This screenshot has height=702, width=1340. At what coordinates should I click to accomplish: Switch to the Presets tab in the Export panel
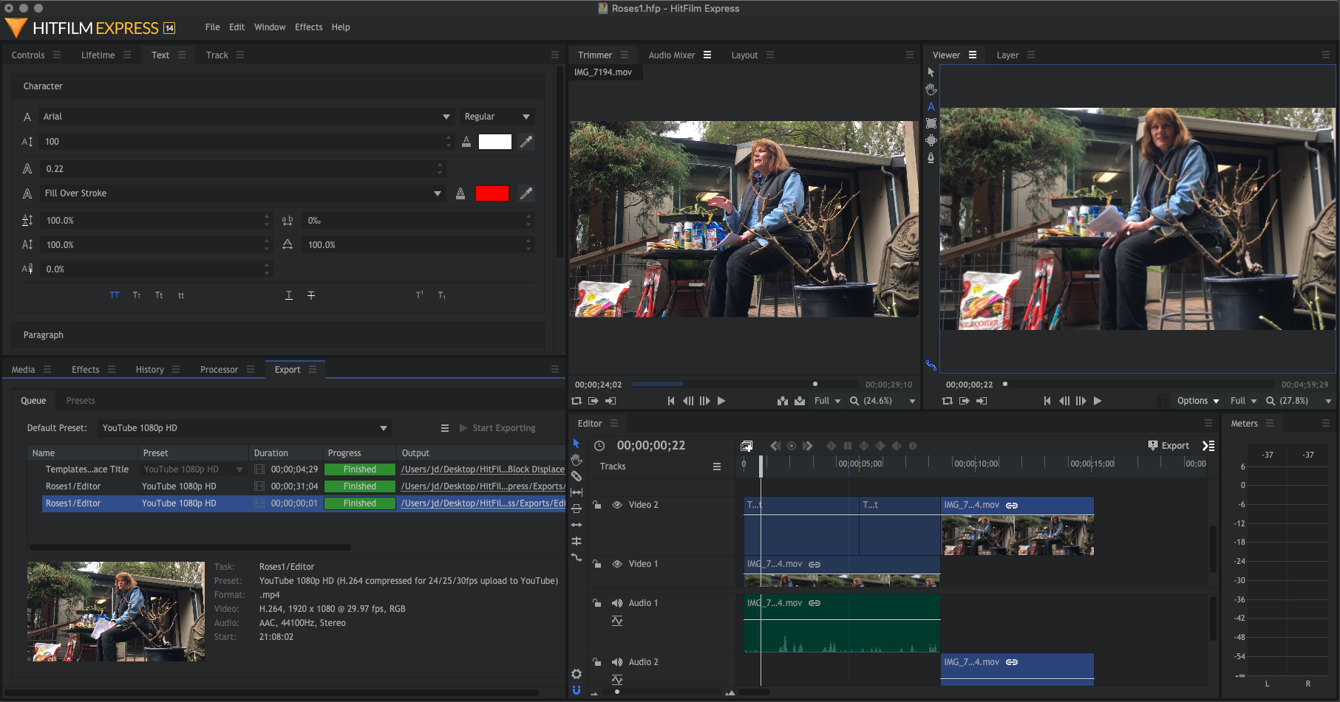80,400
